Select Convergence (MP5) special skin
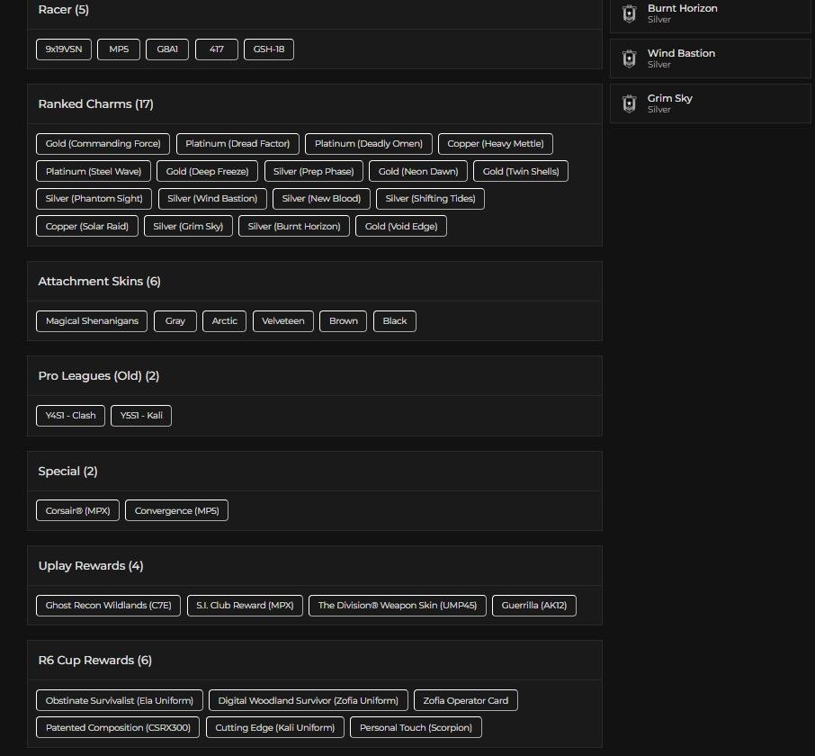Screen dimensions: 815x756 pos(176,510)
